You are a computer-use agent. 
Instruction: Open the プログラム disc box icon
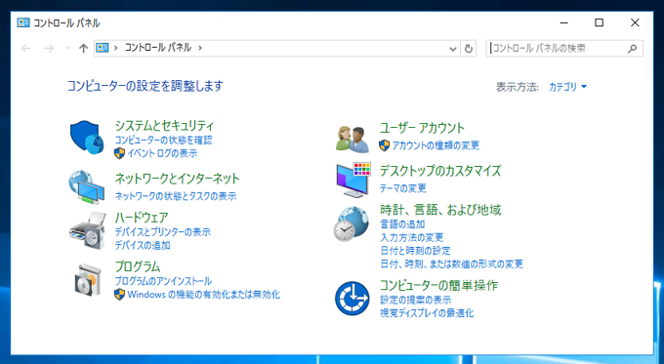click(x=88, y=279)
